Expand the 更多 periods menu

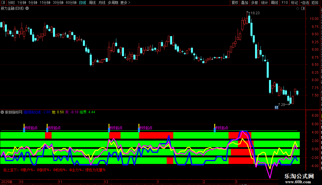(125, 3)
